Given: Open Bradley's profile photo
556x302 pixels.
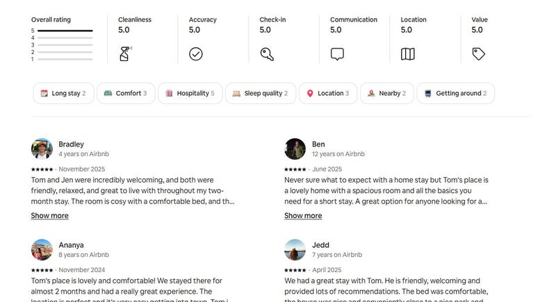Looking at the screenshot, I should click(x=42, y=149).
